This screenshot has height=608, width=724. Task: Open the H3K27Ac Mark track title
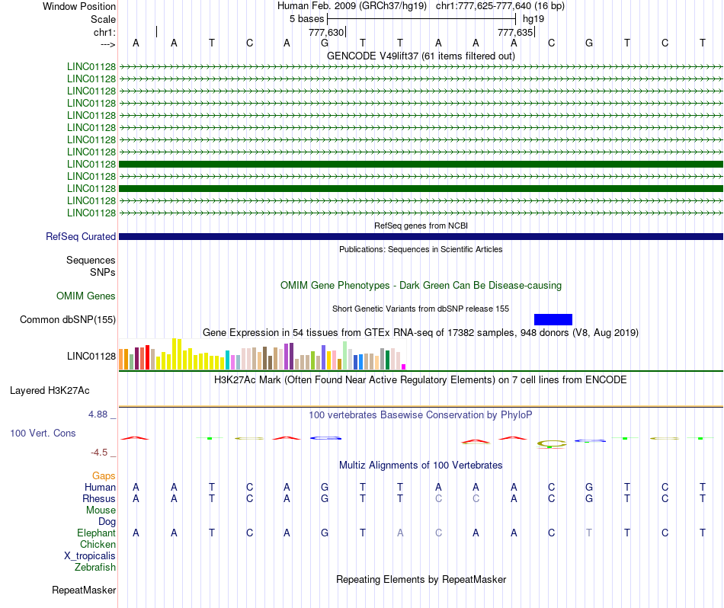(x=421, y=380)
